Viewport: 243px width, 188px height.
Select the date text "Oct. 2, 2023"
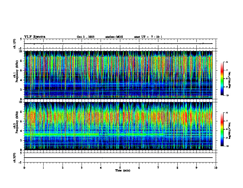click(86, 37)
